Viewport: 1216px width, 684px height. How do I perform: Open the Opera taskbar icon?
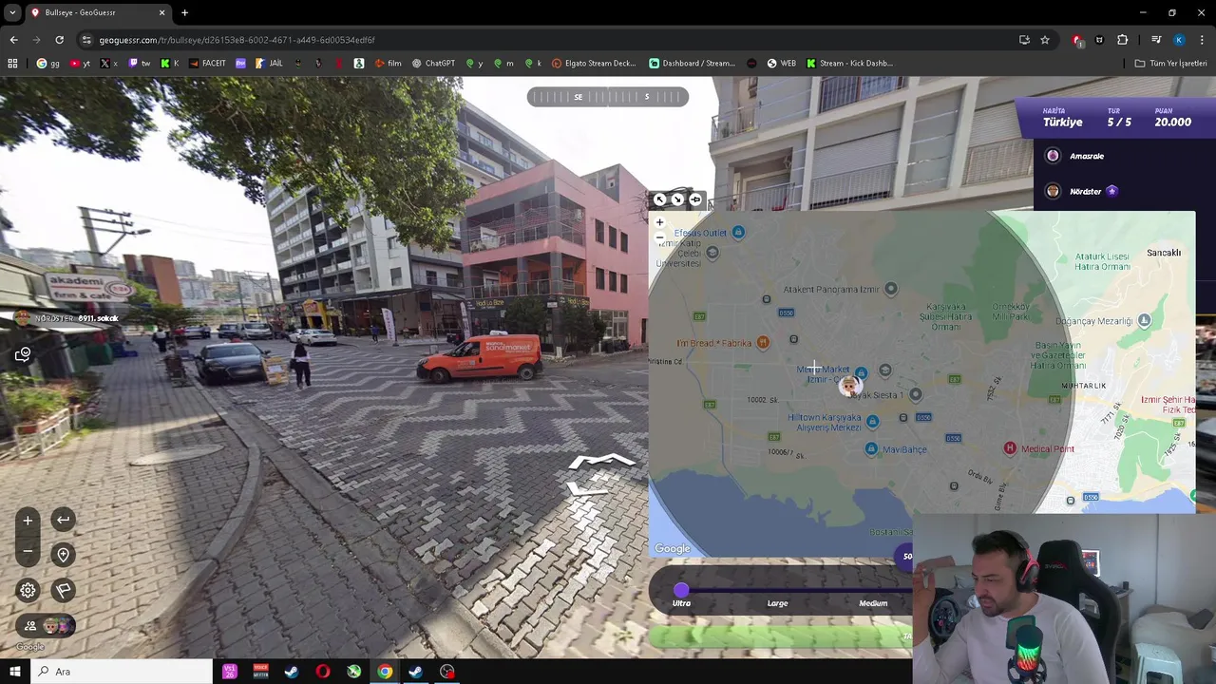[323, 672]
